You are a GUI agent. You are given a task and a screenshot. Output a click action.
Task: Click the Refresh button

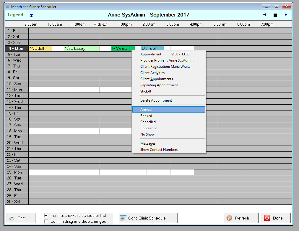pyautogui.click(x=241, y=218)
